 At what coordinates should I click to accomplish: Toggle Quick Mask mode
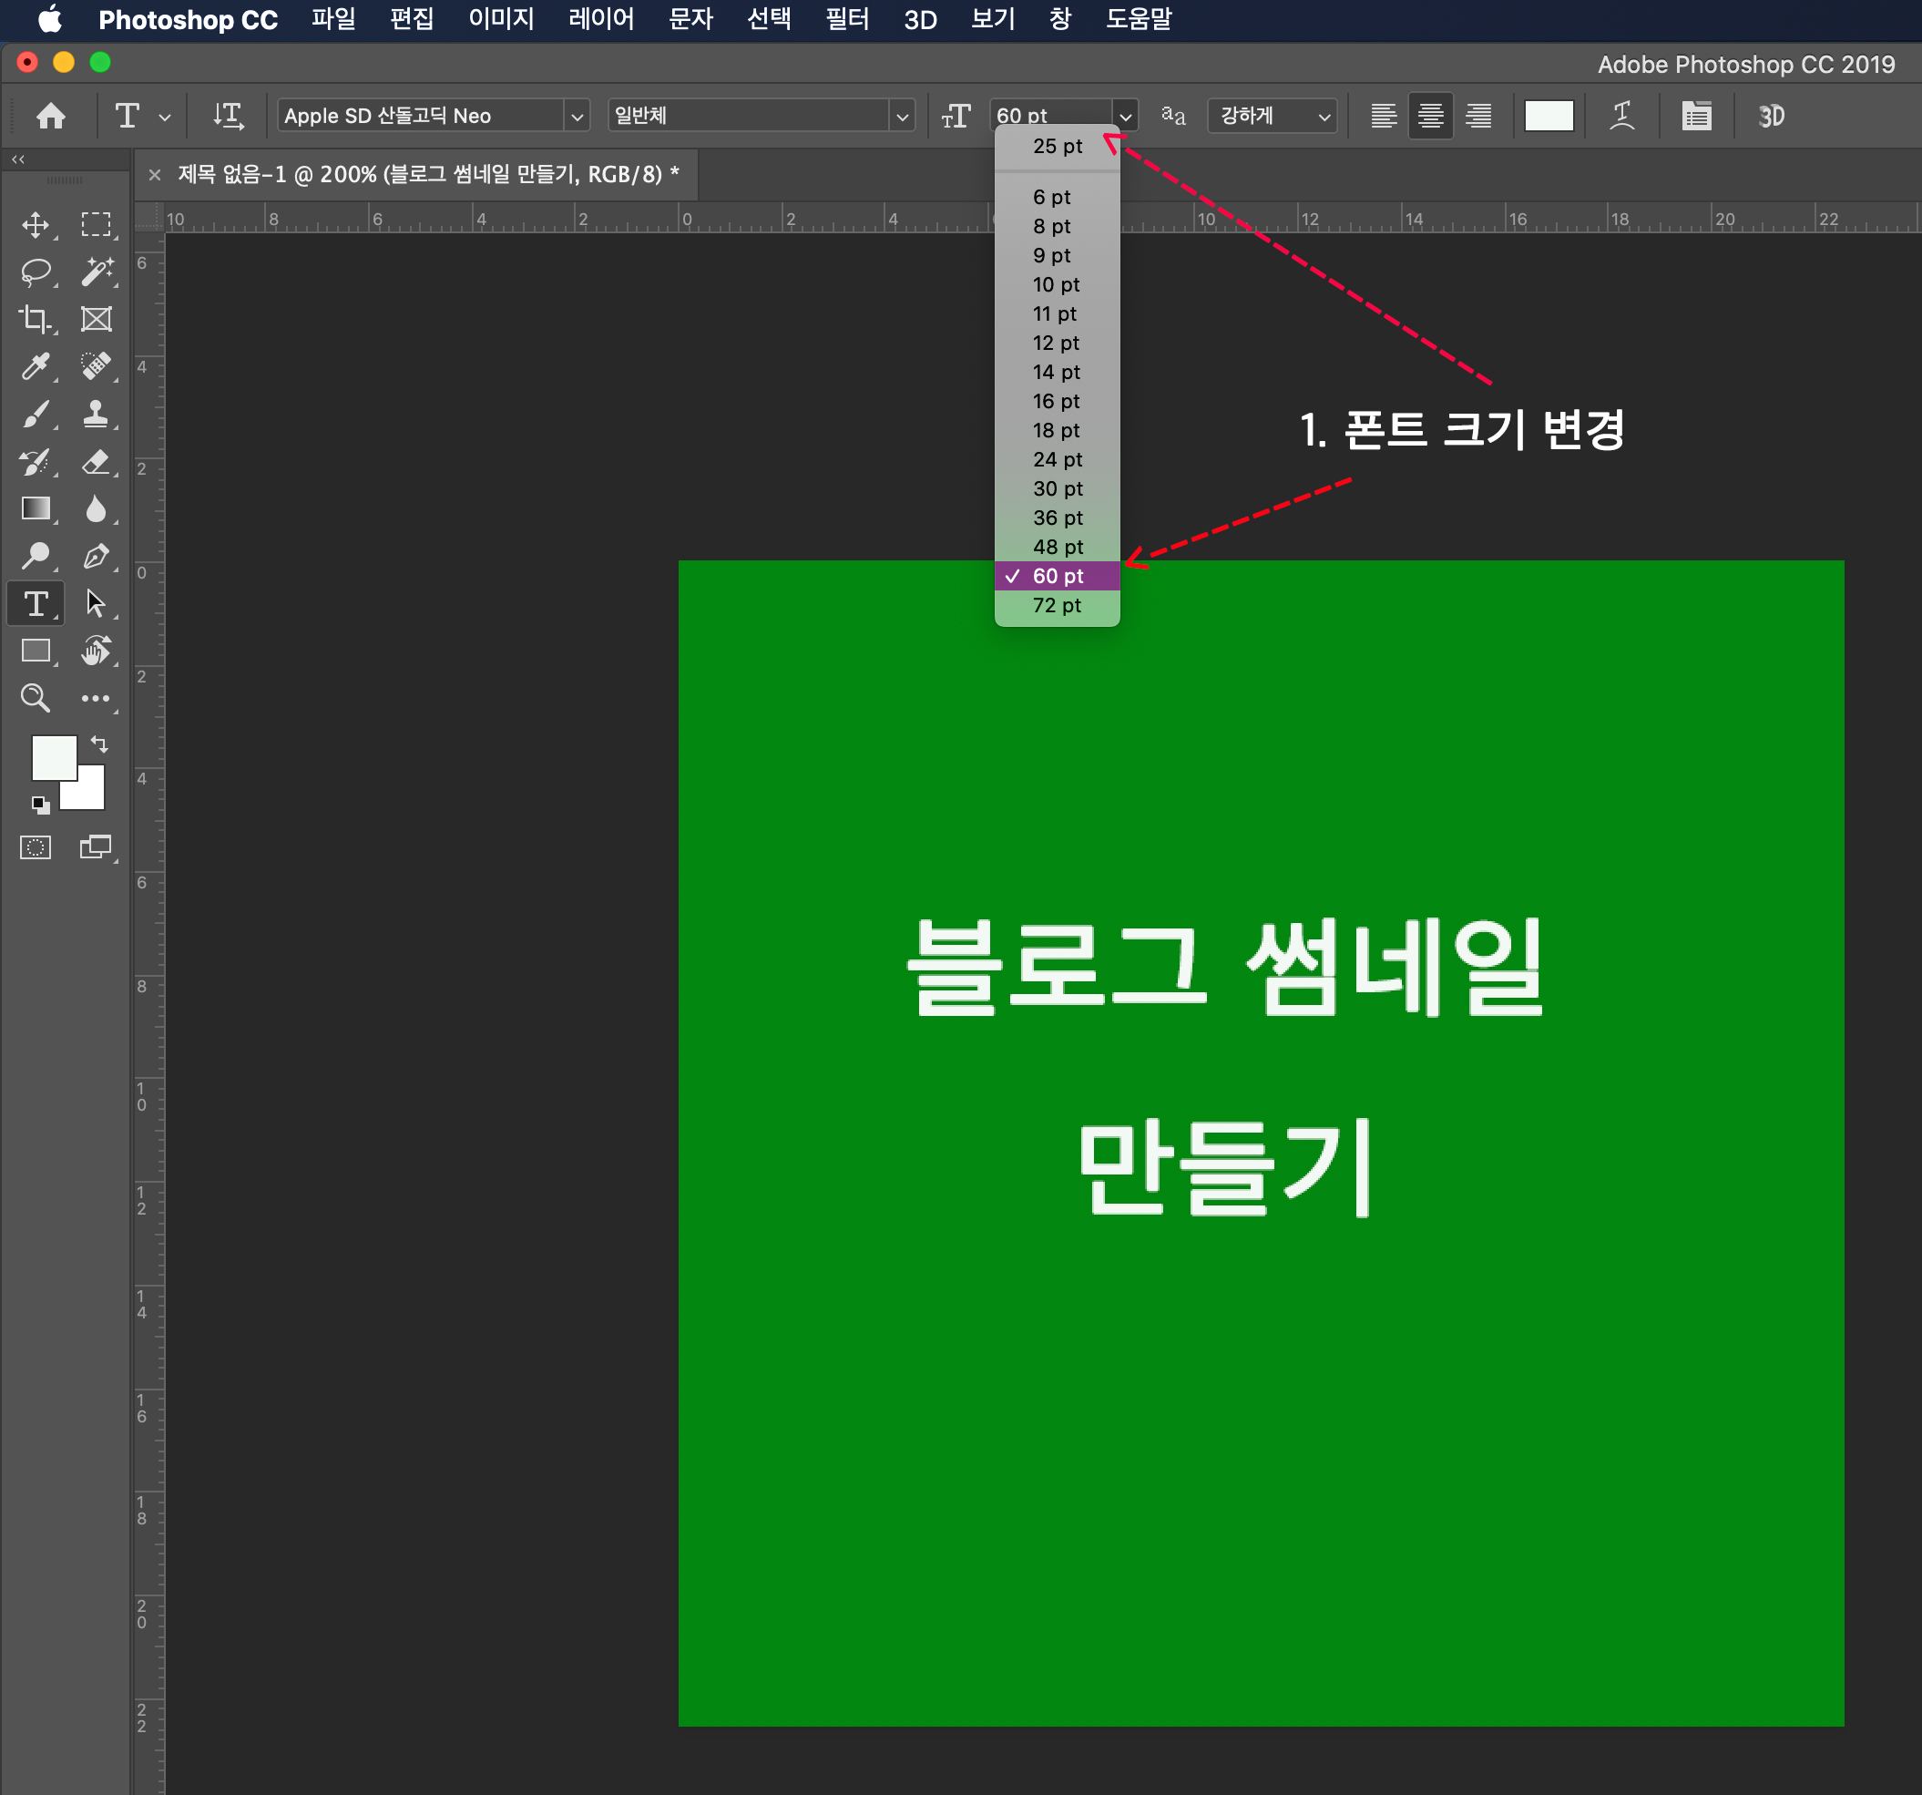coord(36,847)
